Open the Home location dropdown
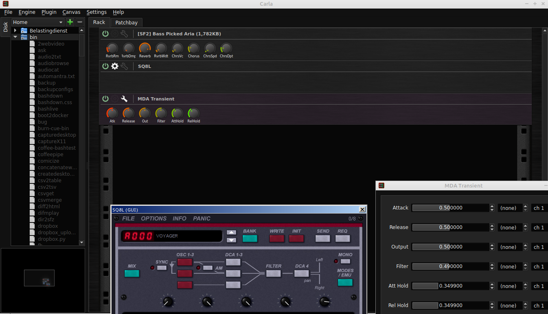 38,22
